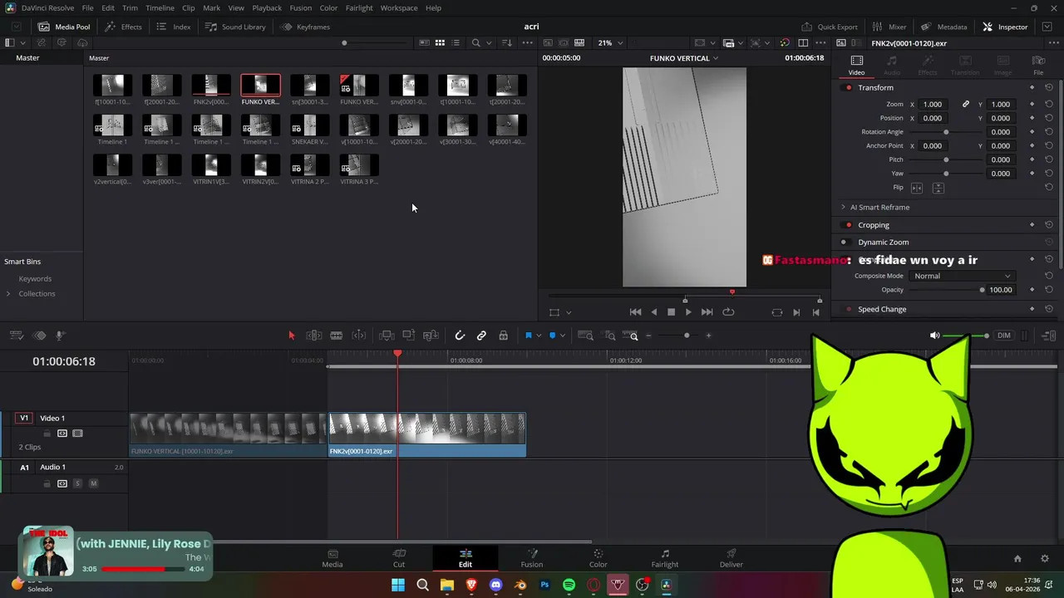
Task: Open the FUNKO VERTICAL timeline dropdown
Action: coord(684,58)
